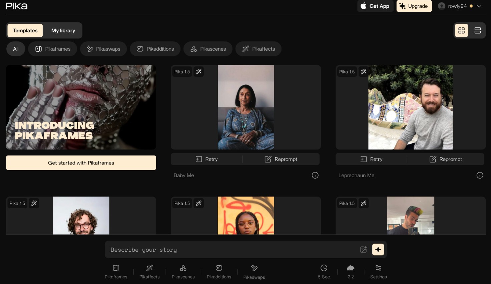
Task: Open the Pikaframes tool in bottom toolbar
Action: pos(116,272)
